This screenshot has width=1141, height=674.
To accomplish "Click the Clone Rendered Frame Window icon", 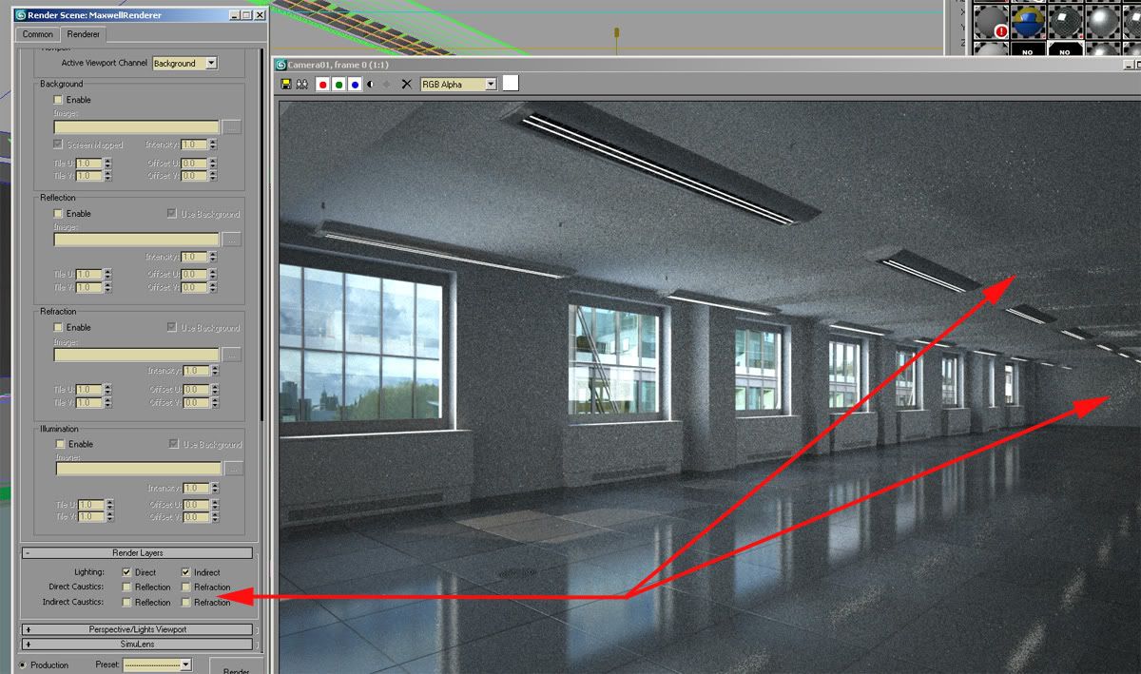I will tap(301, 85).
